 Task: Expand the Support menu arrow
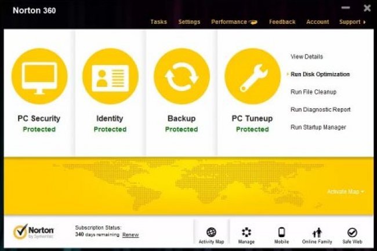tap(364, 22)
